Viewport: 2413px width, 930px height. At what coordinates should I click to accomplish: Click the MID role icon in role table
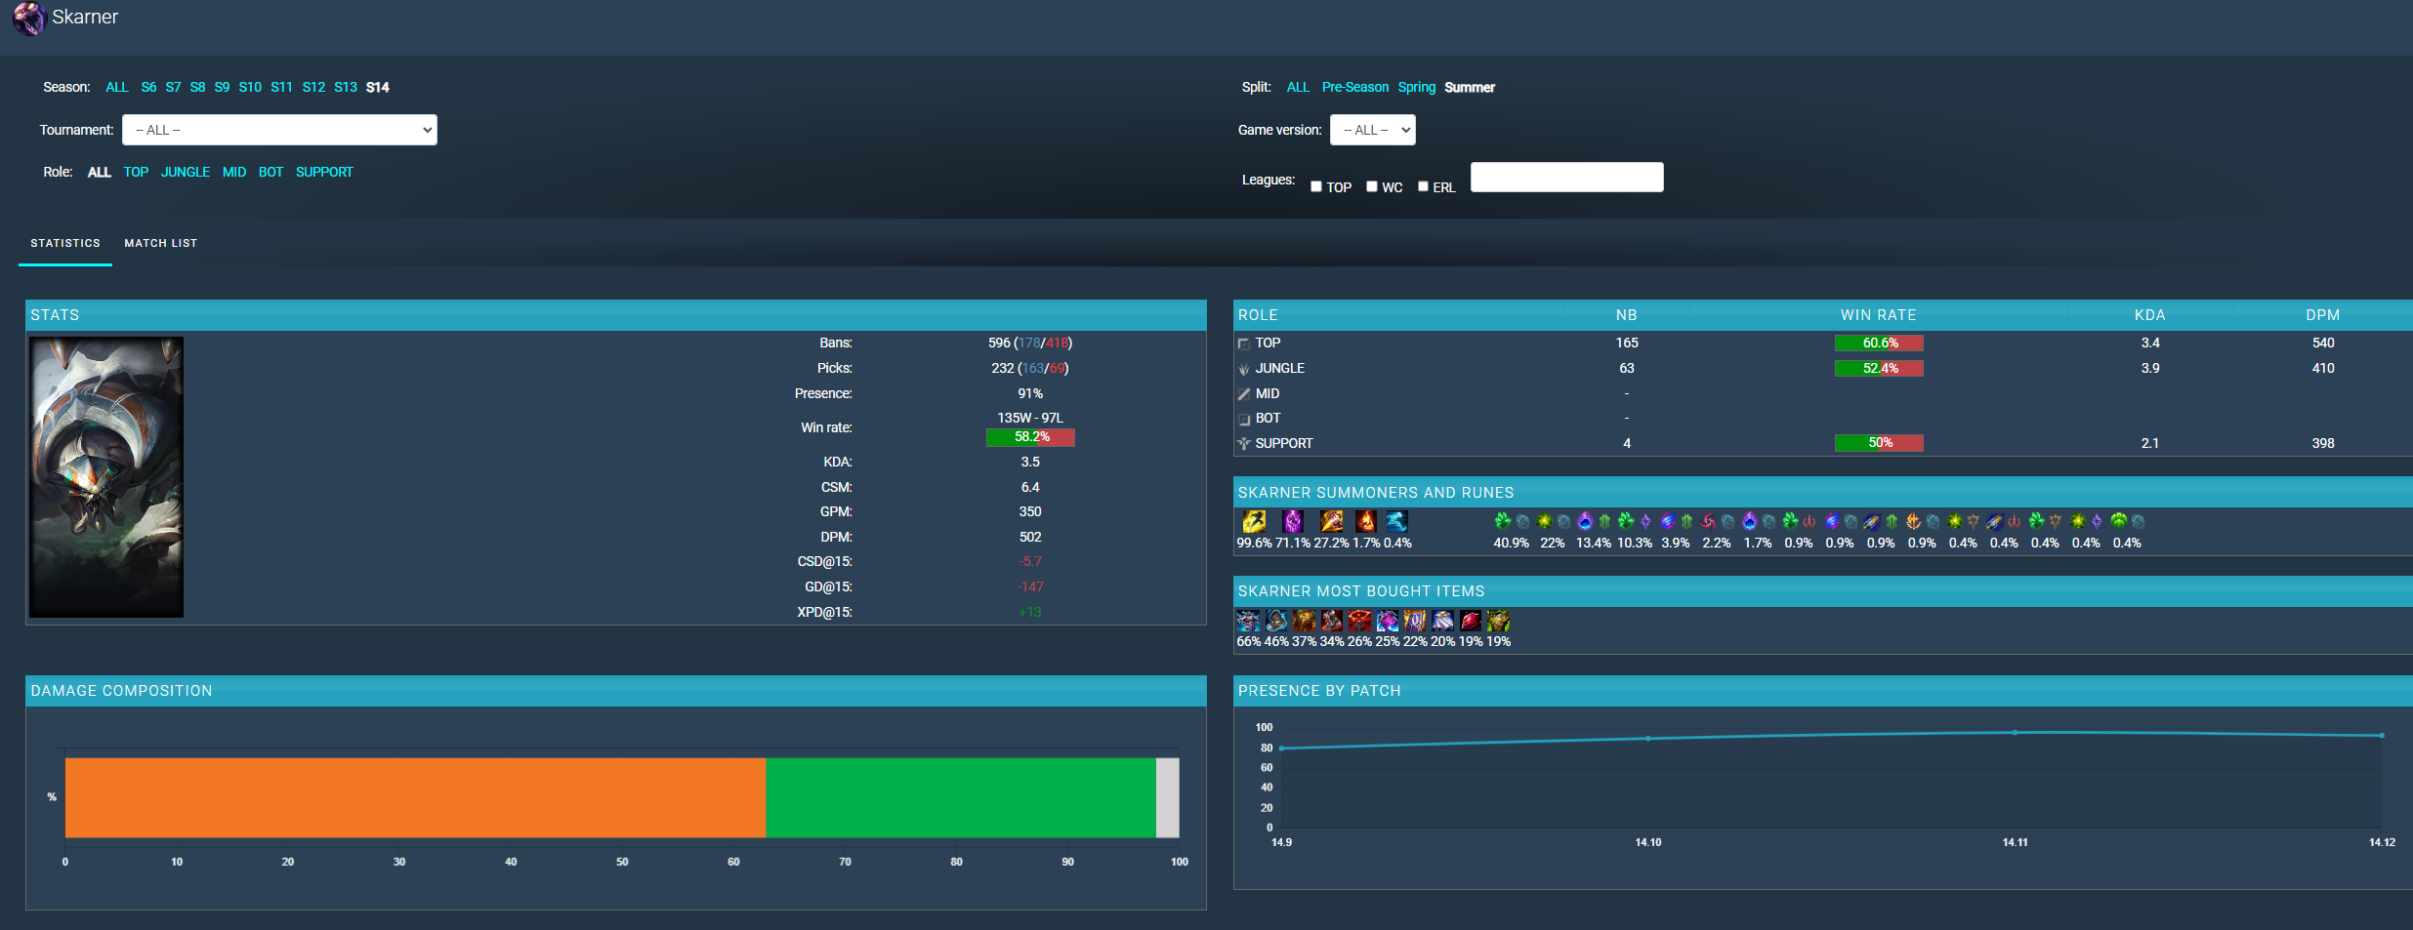[x=1244, y=394]
